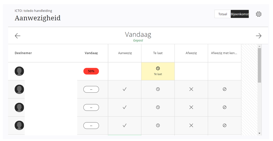Click the scrollbar down arrow

click(x=259, y=133)
